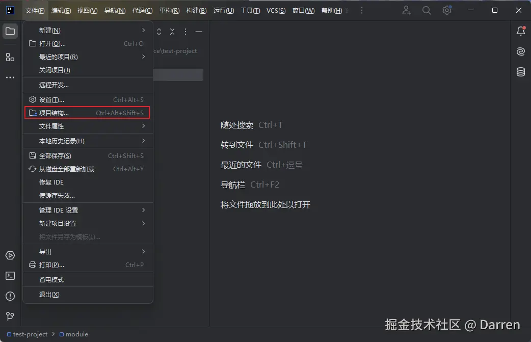This screenshot has width=531, height=342.
Task: Expand the 新建项目设置 submenu
Action: point(88,223)
